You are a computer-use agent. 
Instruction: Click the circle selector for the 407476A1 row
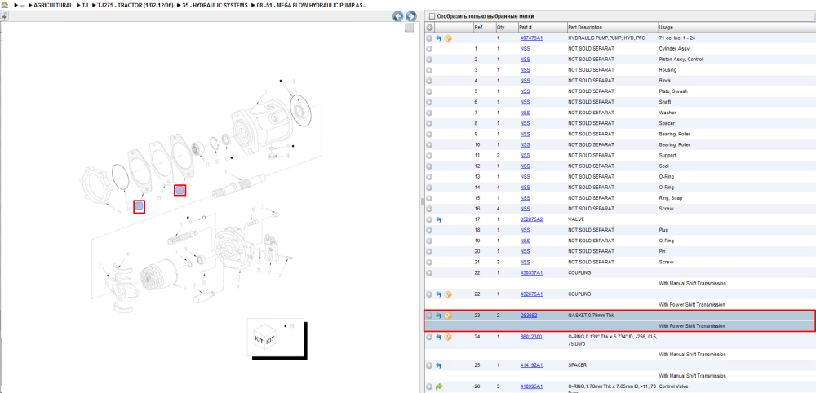pyautogui.click(x=429, y=38)
